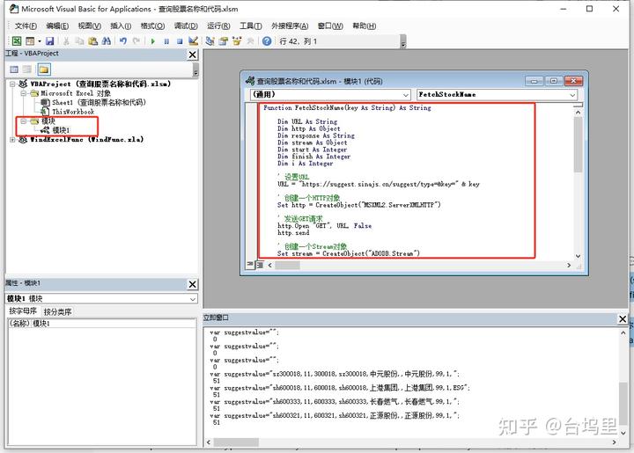Run the macro with green play icon
Viewport: 634px width, 453px height.
click(153, 40)
